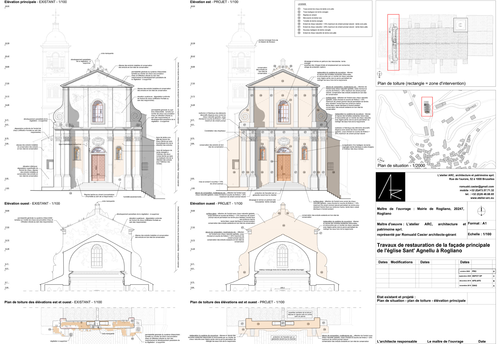
Task: Click the "Echelle : 1/100" cell
Action: [479, 234]
